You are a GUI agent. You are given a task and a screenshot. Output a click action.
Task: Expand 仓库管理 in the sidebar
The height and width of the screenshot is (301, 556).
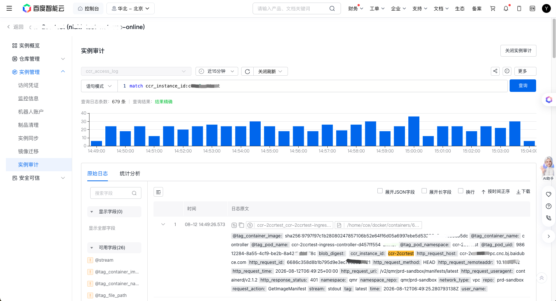(39, 59)
